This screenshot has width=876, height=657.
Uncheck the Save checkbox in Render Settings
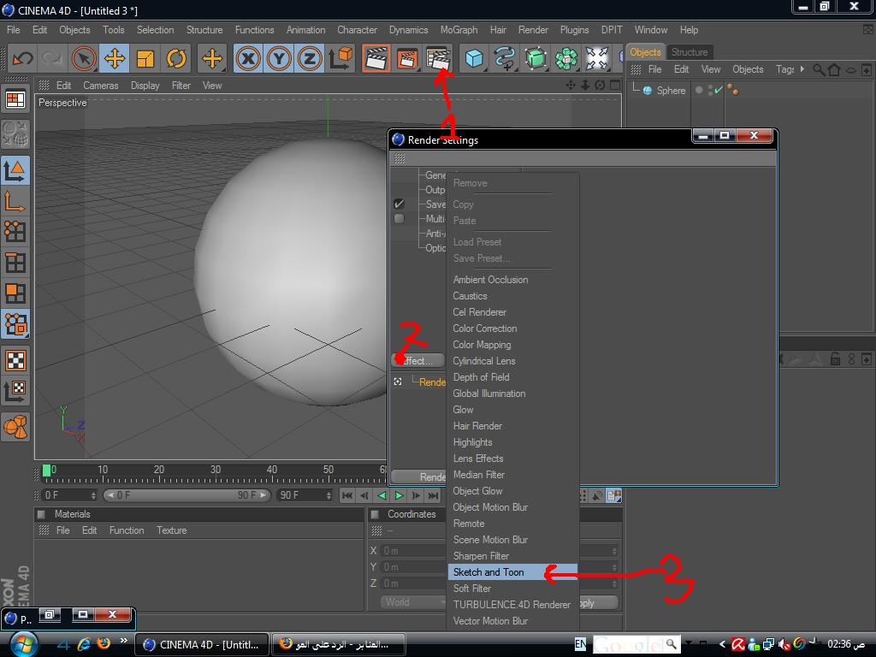tap(399, 204)
